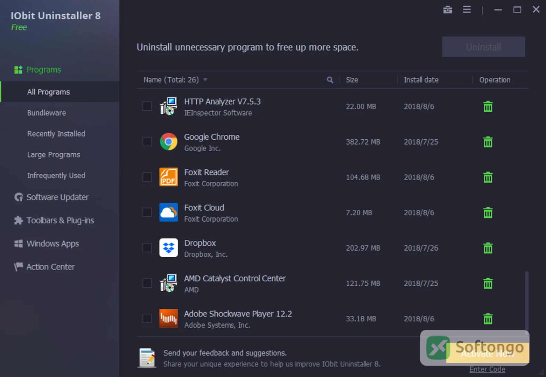
Task: Open Windows Apps section
Action: [47, 244]
